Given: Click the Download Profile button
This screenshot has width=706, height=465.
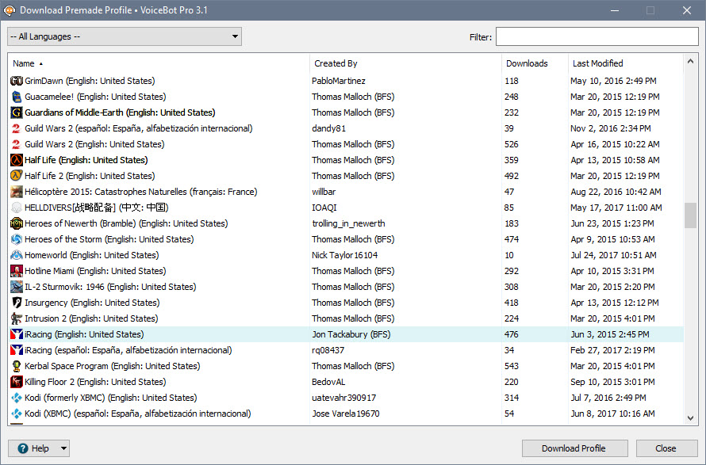Looking at the screenshot, I should click(574, 448).
